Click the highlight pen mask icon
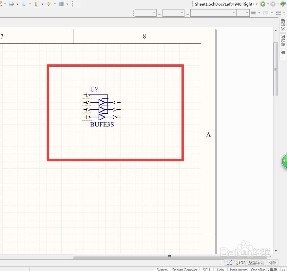 coord(230,263)
